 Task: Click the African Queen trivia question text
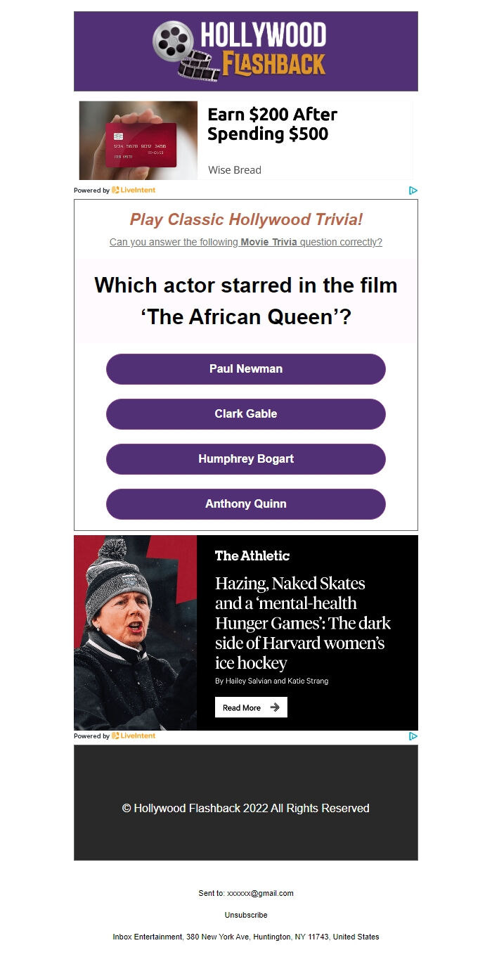[246, 301]
